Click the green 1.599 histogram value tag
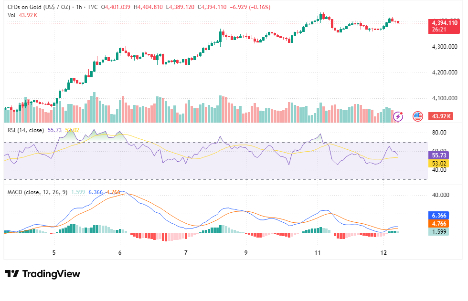Image resolution: width=468 pixels, height=301 pixels. pos(438,231)
